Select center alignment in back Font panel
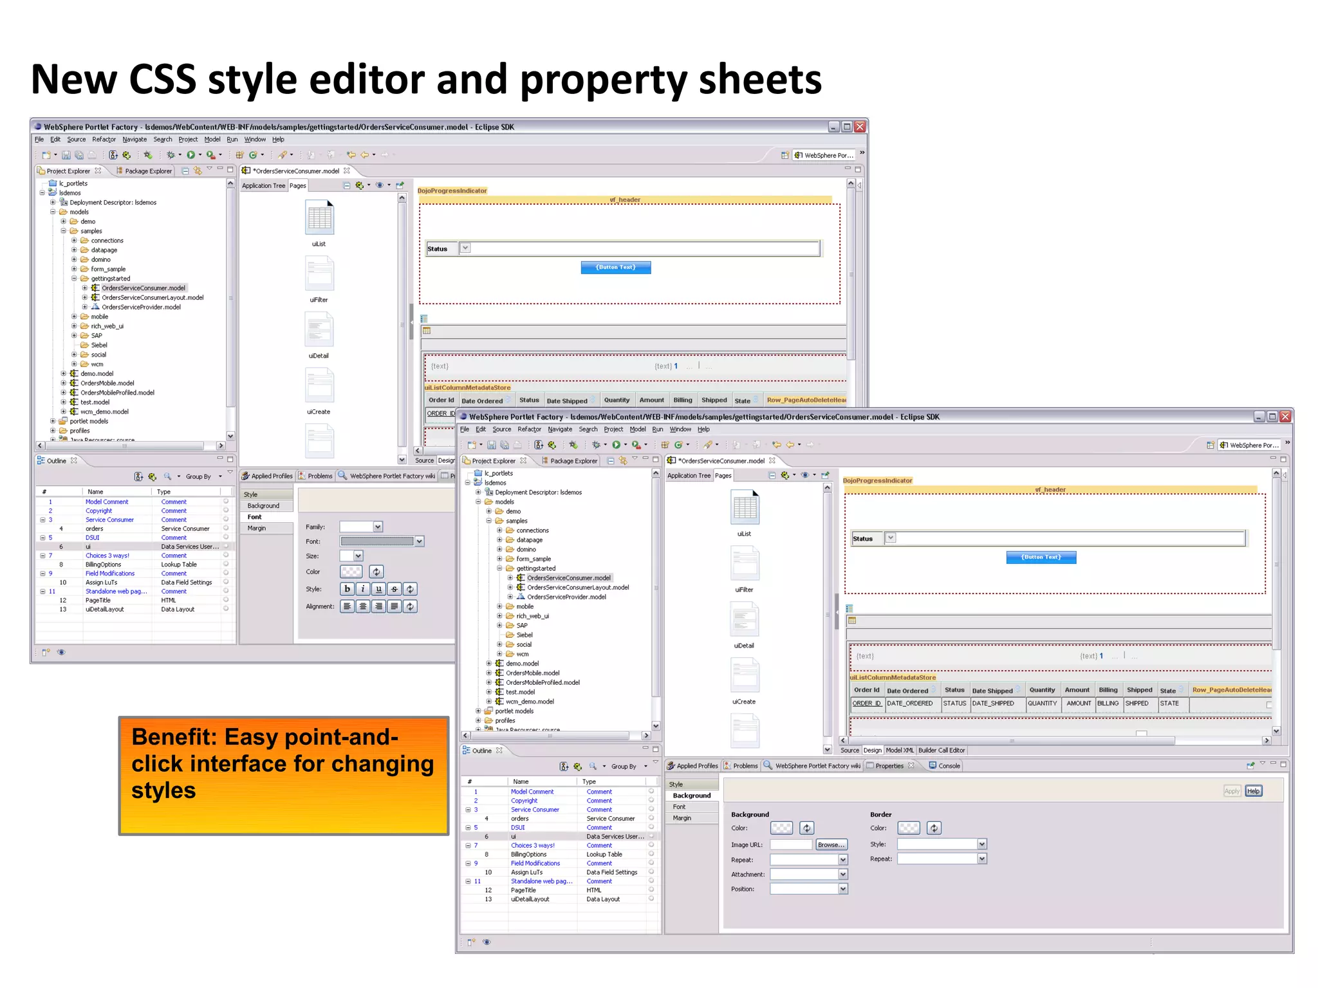The width and height of the screenshot is (1318, 988). (x=363, y=606)
